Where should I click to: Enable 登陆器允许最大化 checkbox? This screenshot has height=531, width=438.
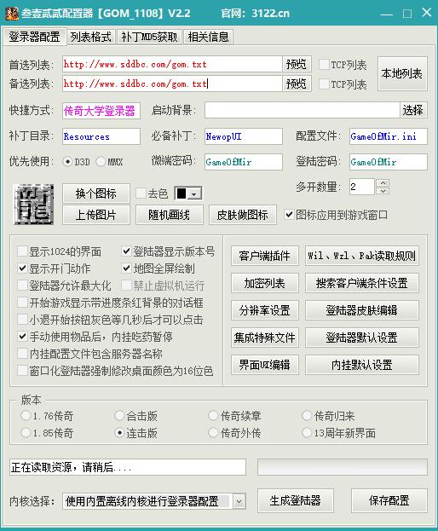click(x=22, y=286)
